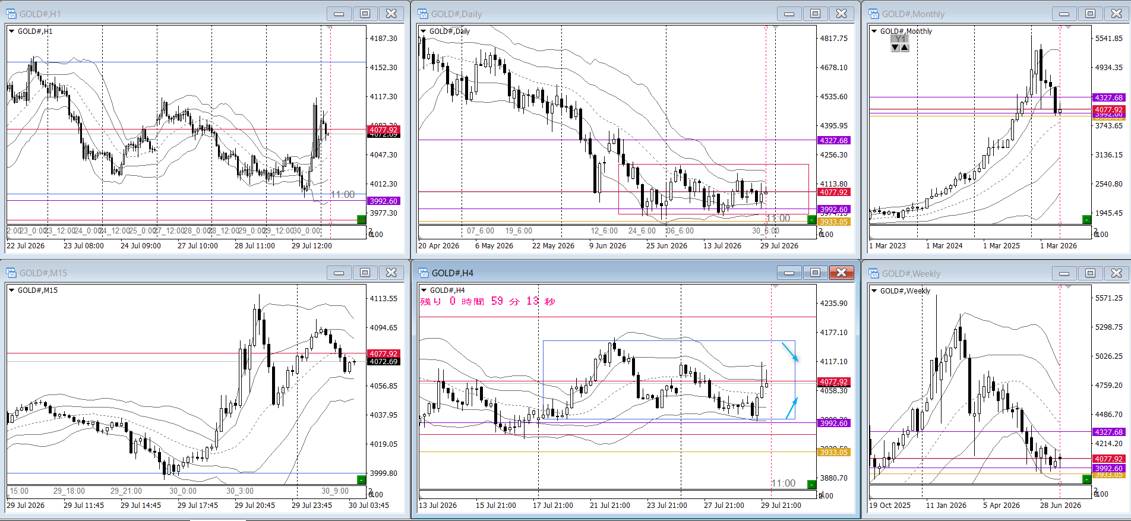Click the chart icon in GOLD#,H4 title bar
The height and width of the screenshot is (521, 1131).
coord(423,273)
